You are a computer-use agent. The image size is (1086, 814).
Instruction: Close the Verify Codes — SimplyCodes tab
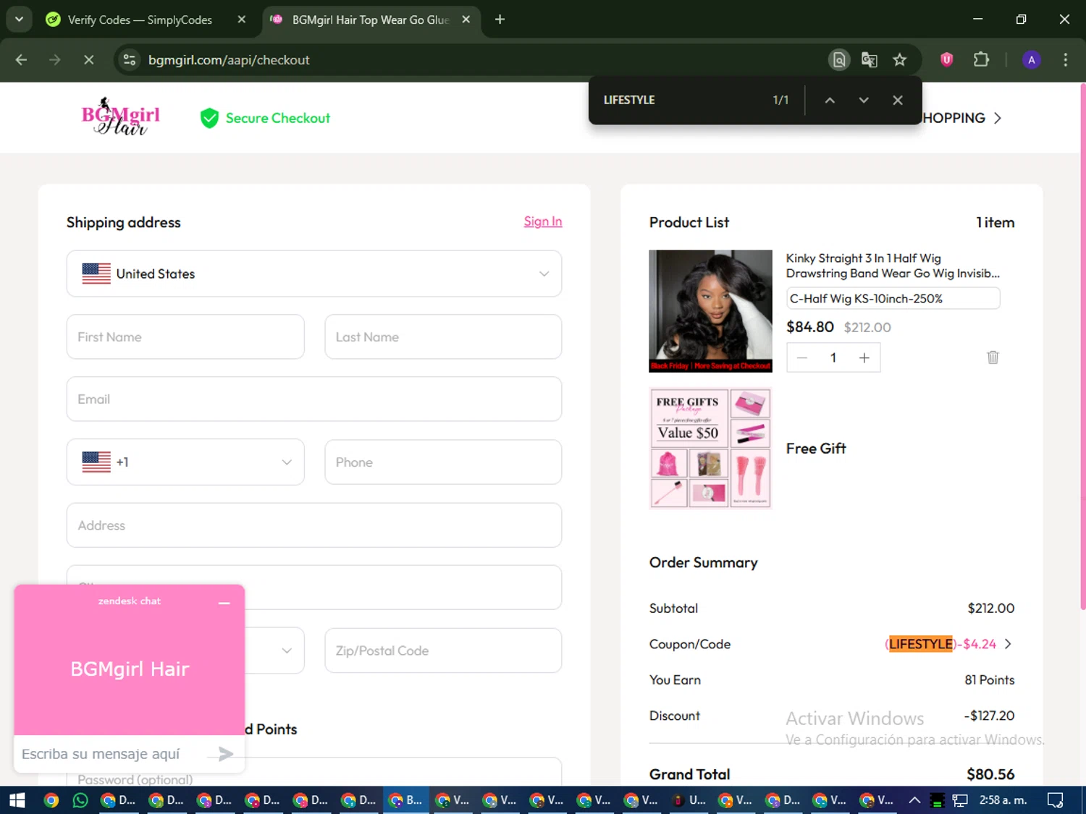(242, 20)
